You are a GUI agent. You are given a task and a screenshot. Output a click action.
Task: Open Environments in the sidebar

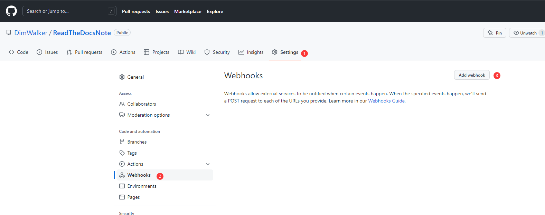click(x=165, y=186)
